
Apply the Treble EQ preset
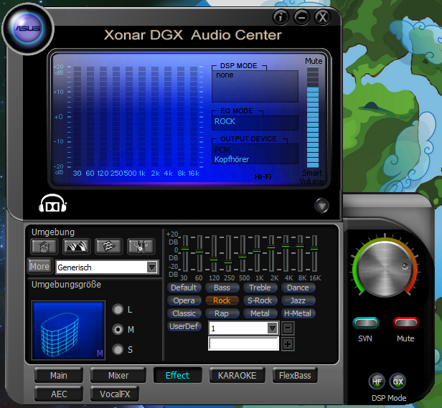[260, 288]
